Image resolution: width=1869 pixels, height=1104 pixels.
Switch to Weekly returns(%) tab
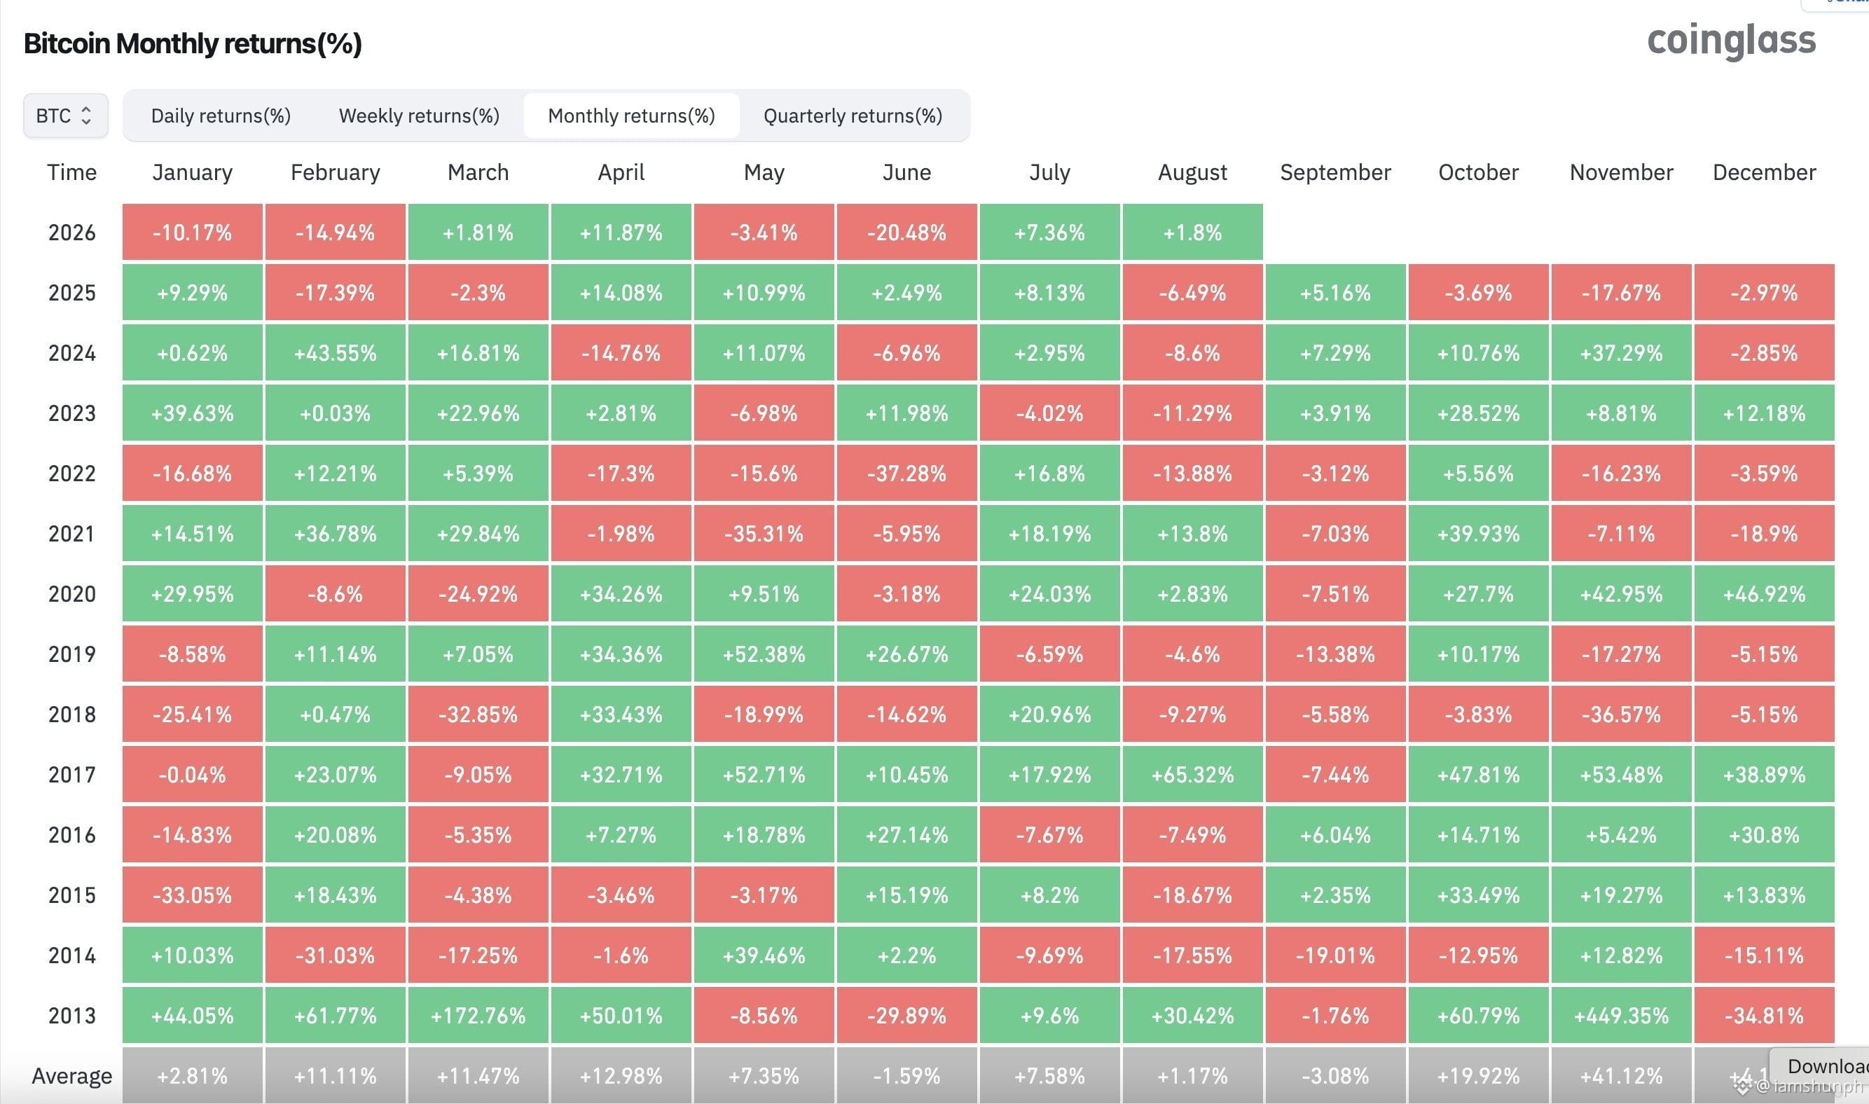[419, 116]
